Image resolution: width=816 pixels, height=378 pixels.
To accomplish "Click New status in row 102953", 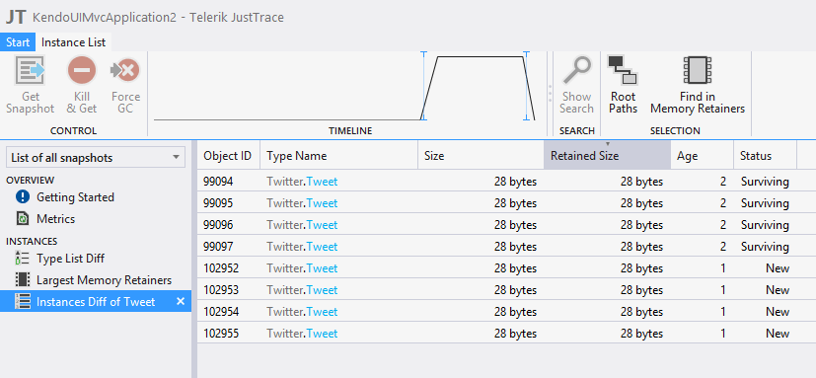I will tap(778, 290).
